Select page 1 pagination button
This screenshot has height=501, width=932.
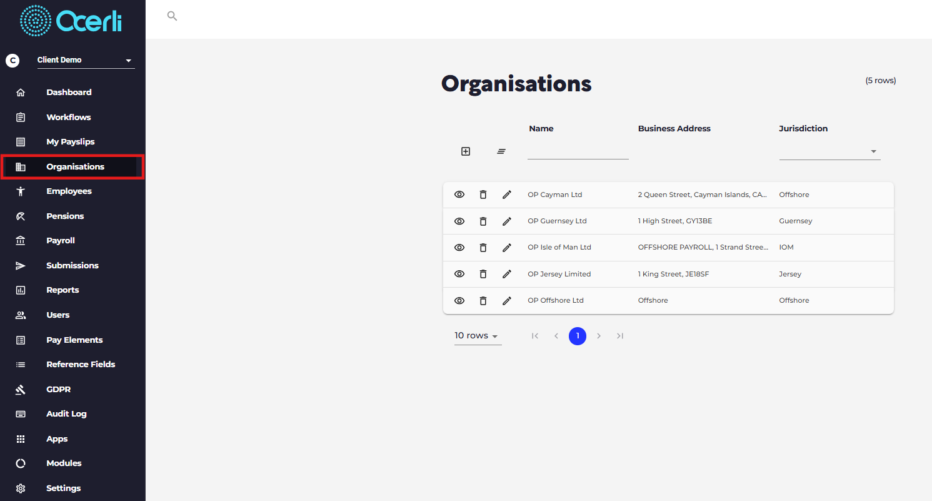click(x=578, y=336)
